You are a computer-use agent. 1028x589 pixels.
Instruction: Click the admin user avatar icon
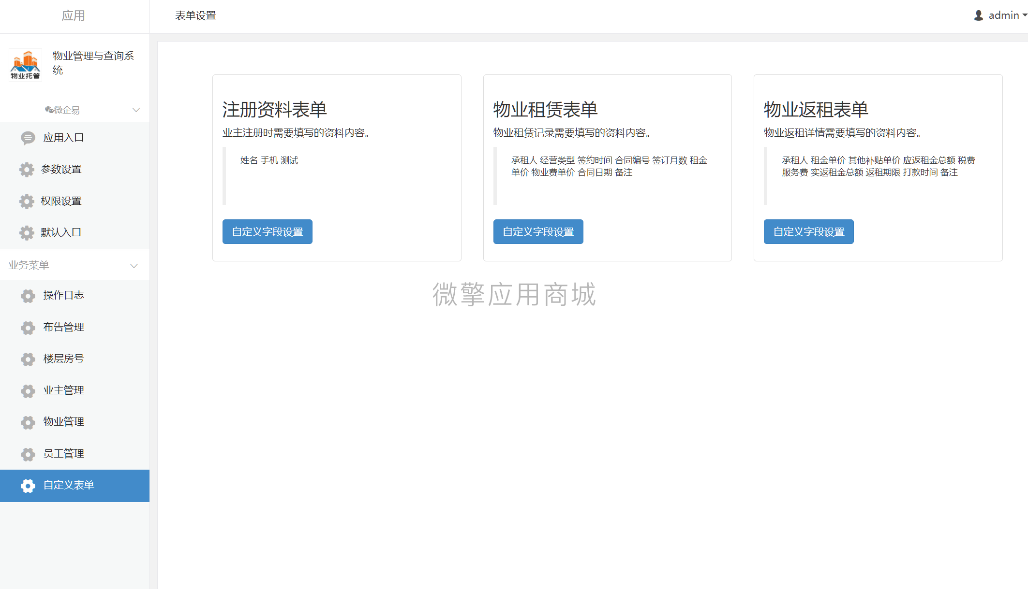978,15
